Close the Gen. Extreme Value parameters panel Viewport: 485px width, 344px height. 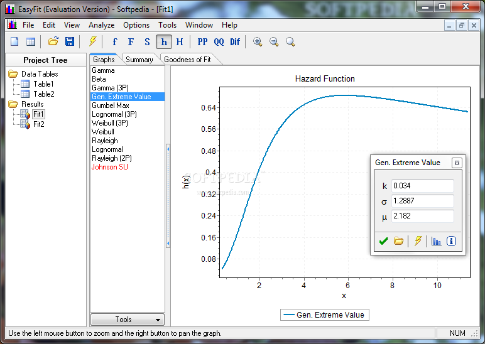[457, 163]
